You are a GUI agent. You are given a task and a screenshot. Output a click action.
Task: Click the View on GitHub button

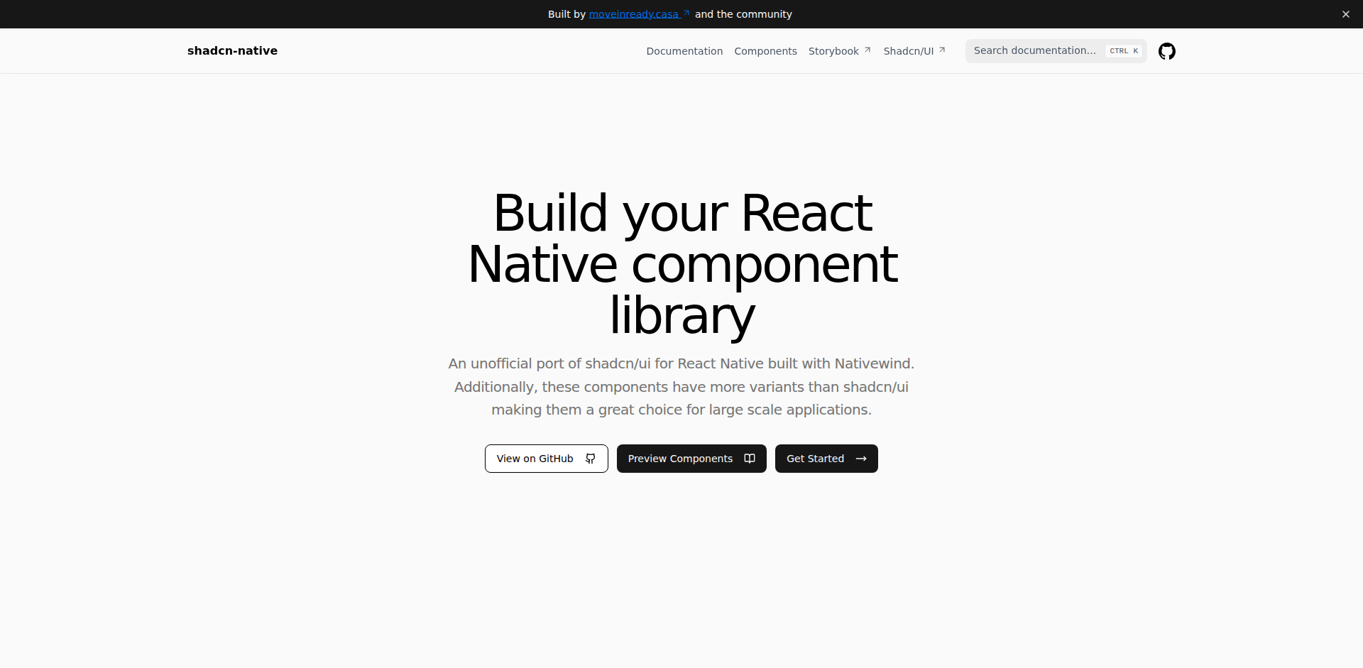tap(546, 459)
